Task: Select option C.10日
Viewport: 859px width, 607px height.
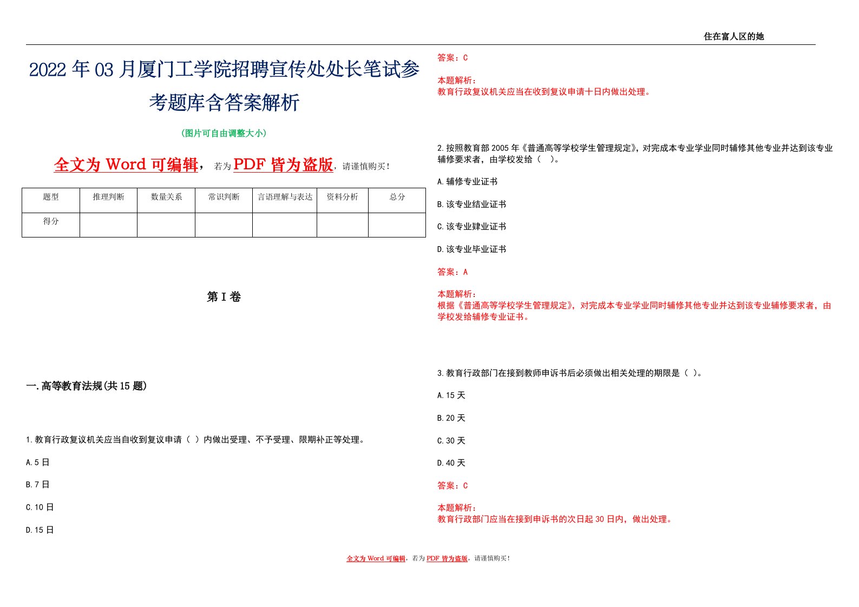Action: click(40, 507)
